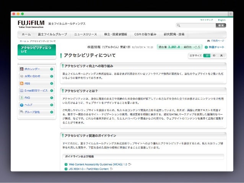
Task: Open the 株価チャート link
Action: [x=216, y=47]
